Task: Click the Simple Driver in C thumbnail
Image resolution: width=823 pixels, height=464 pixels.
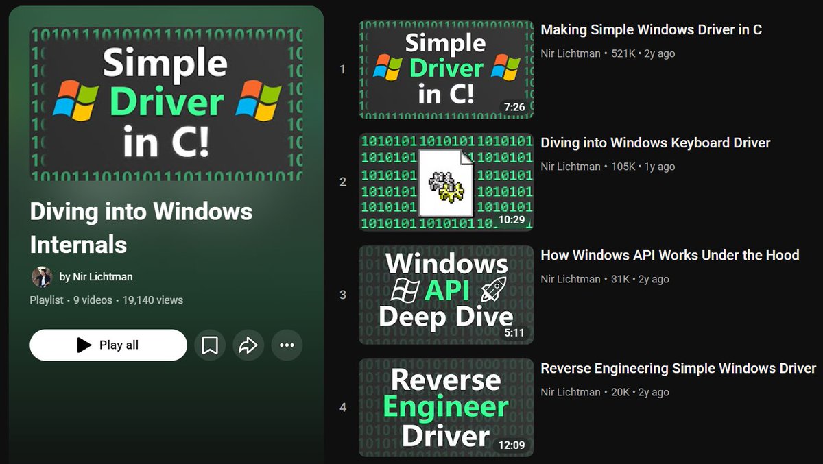Action: coord(446,69)
